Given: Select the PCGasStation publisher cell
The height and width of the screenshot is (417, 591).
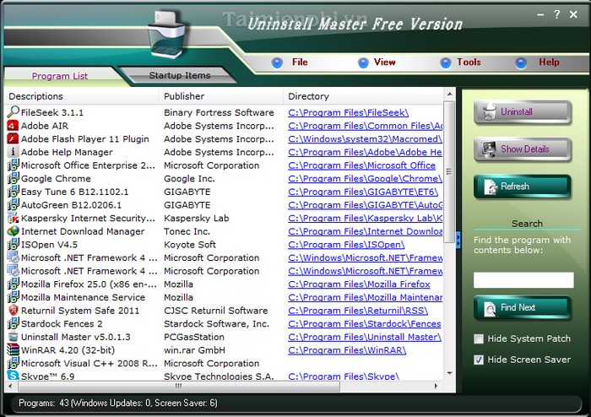Looking at the screenshot, I should tap(194, 337).
